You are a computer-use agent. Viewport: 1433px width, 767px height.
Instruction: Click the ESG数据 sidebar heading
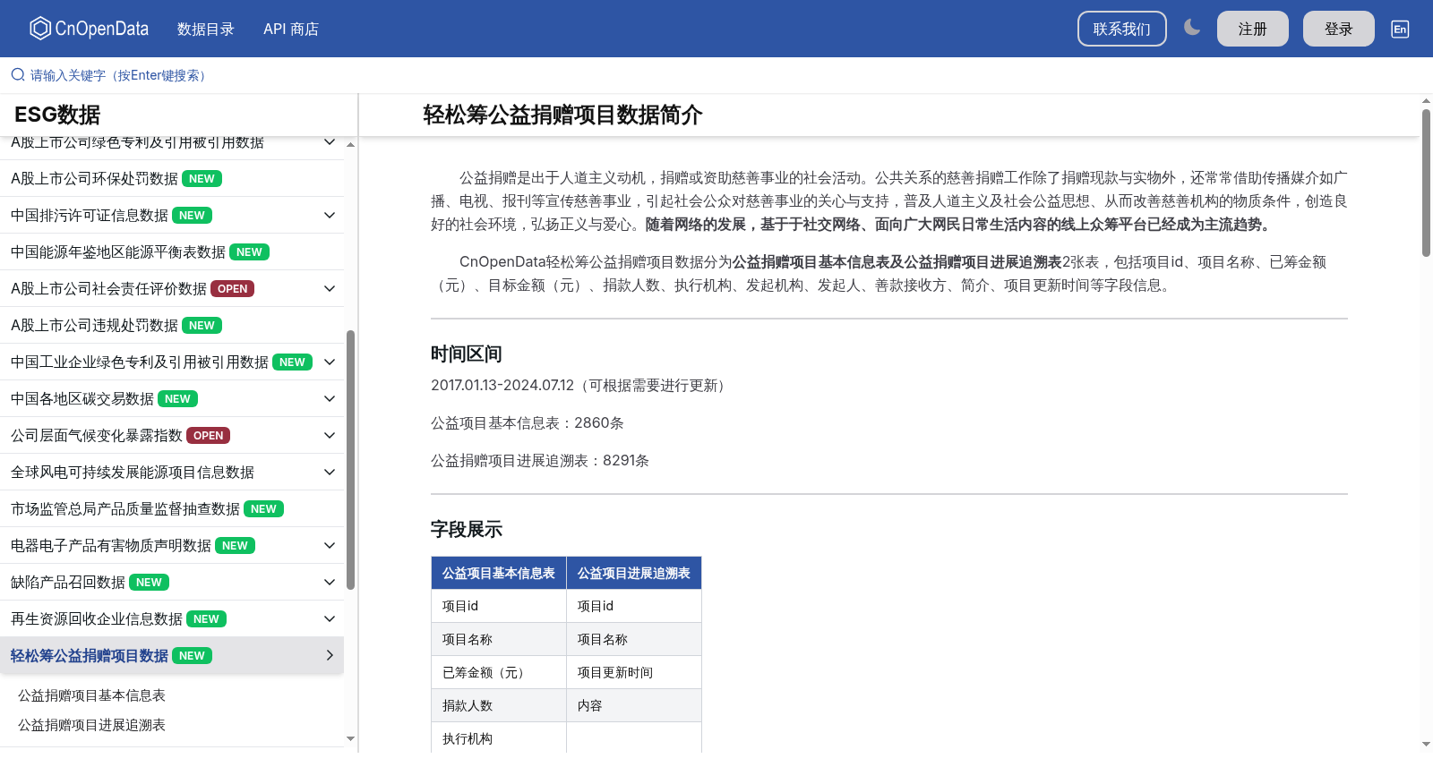tap(57, 115)
